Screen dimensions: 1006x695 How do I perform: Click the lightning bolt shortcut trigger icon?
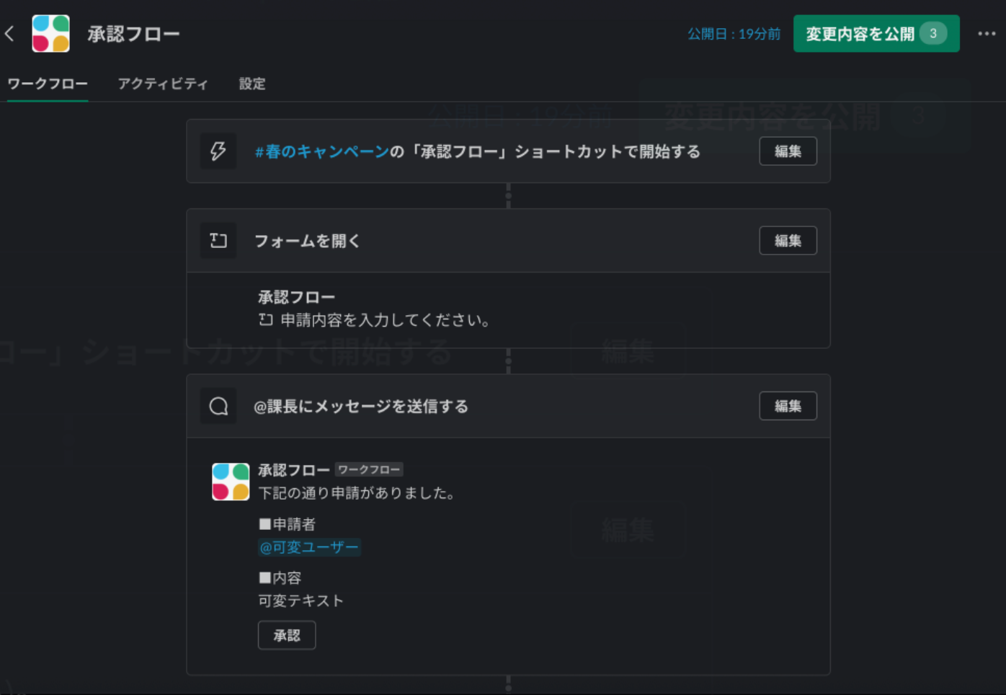[218, 151]
